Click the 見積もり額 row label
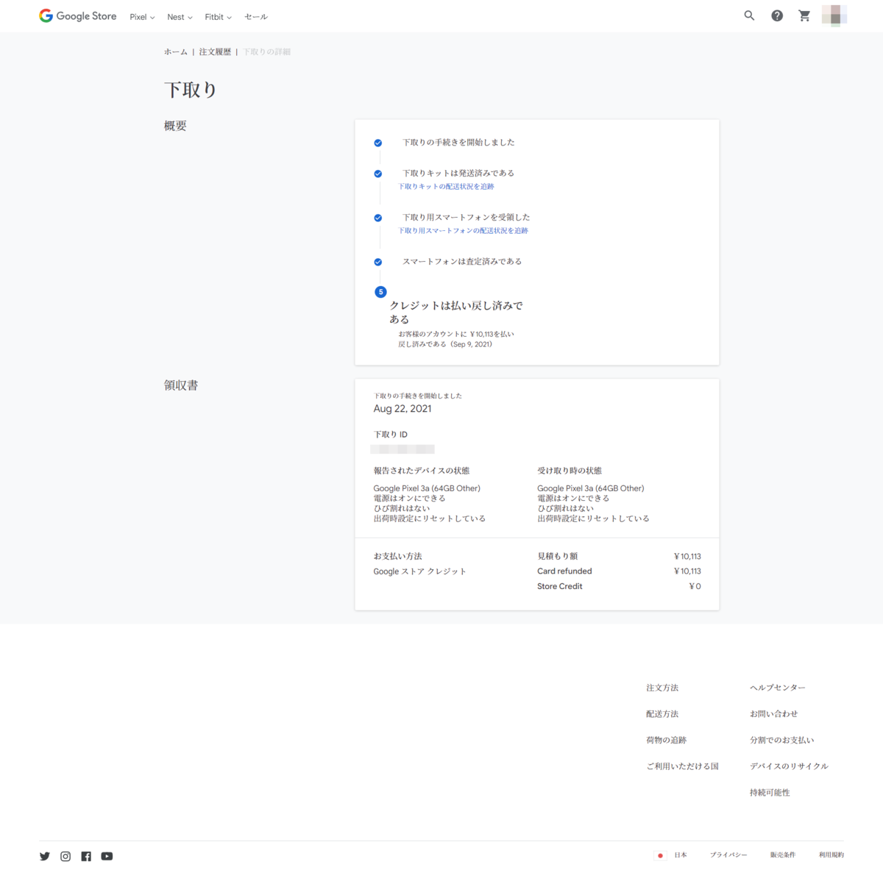883x870 pixels. (558, 557)
